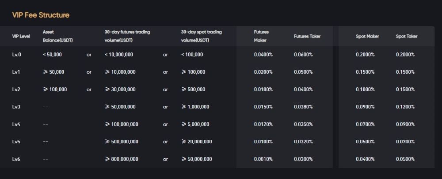
Task: Select the Lv6 row label
Action: click(16, 159)
